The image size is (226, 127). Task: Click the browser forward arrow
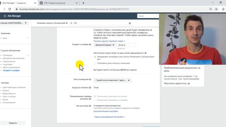(4, 9)
